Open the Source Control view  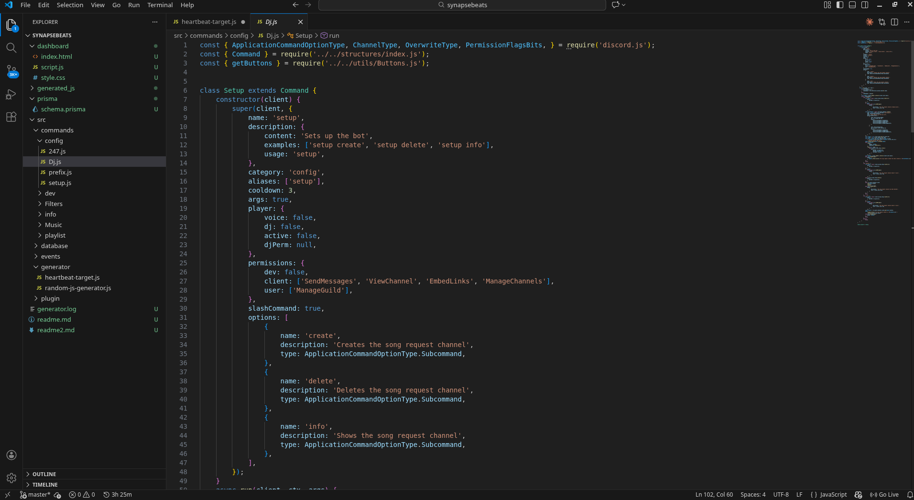(11, 71)
